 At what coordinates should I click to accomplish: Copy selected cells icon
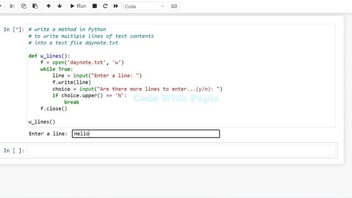pos(24,6)
